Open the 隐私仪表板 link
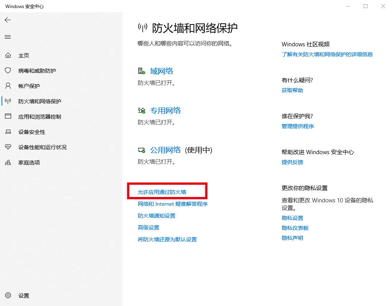392x306 pixels. (x=295, y=228)
